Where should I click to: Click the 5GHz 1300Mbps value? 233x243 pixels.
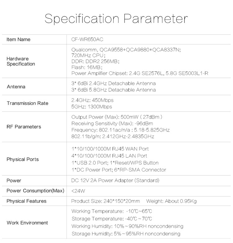tap(92, 107)
